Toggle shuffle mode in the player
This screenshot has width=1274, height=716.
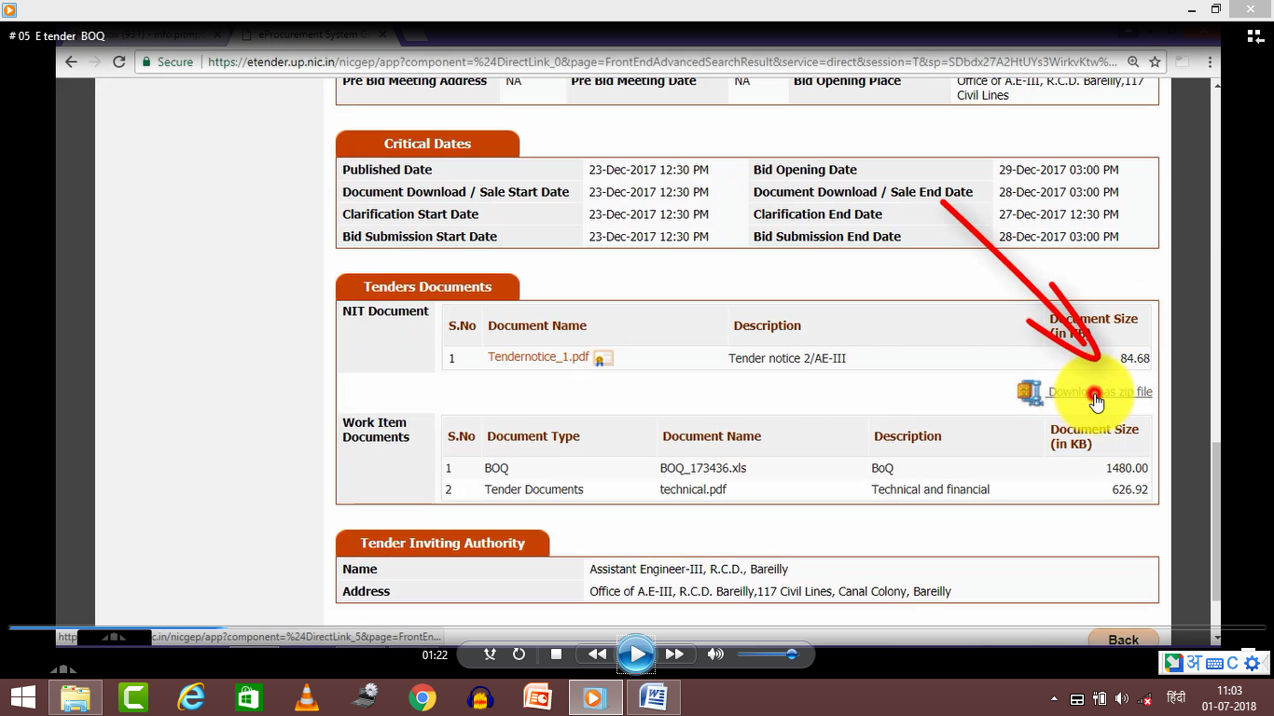(490, 654)
